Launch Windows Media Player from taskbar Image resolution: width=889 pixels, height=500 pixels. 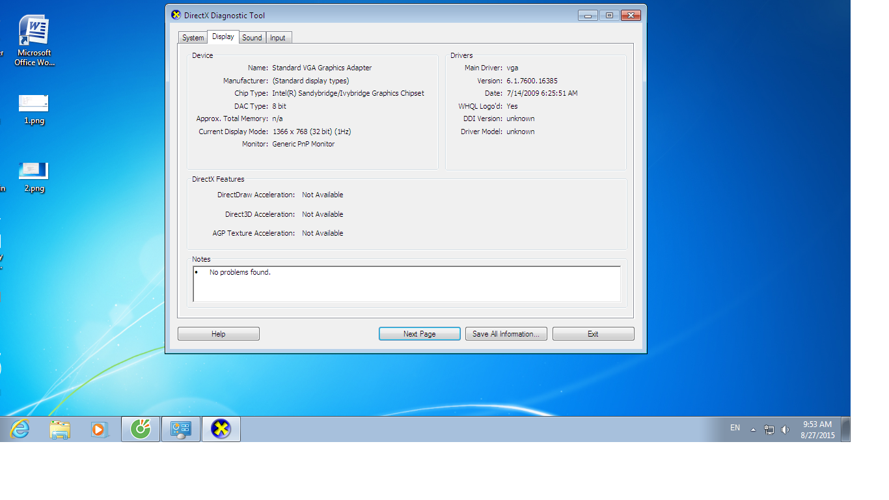click(100, 429)
